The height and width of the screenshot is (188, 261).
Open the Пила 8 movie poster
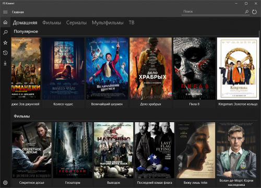(x=194, y=68)
